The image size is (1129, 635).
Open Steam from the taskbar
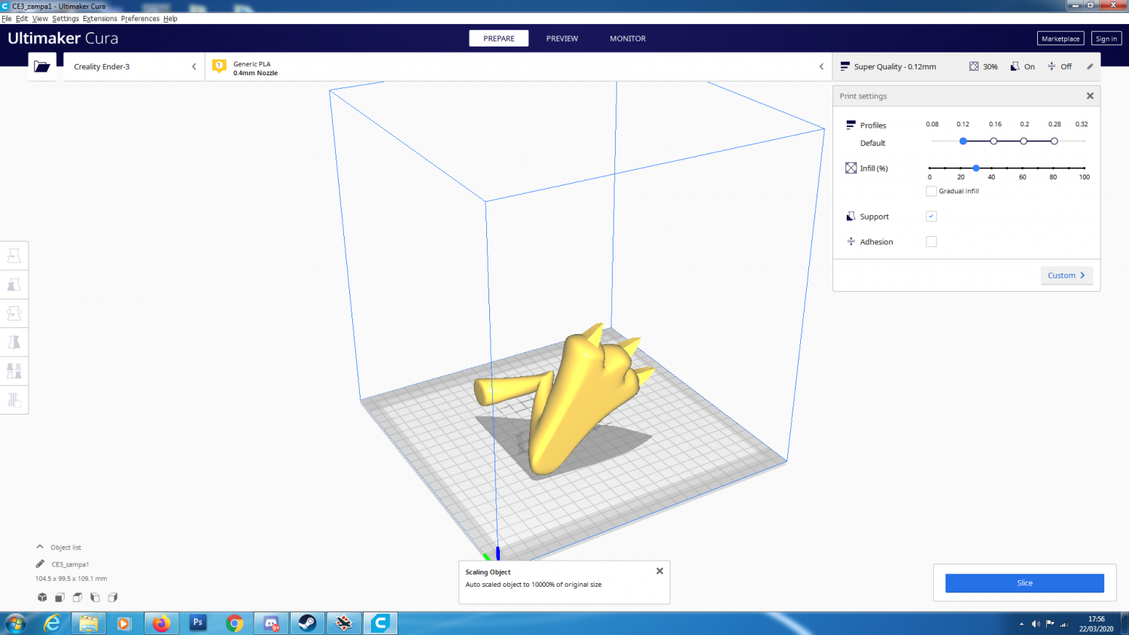tap(307, 623)
